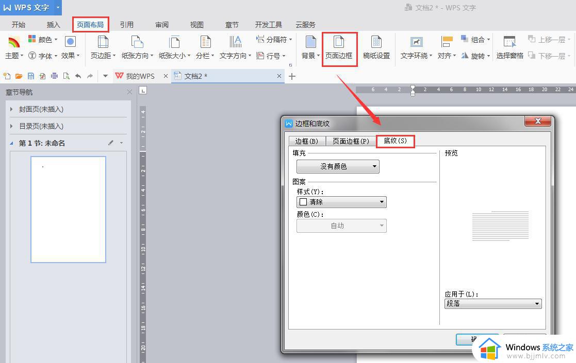Click the open folder icon
This screenshot has height=363, width=576.
[x=19, y=76]
